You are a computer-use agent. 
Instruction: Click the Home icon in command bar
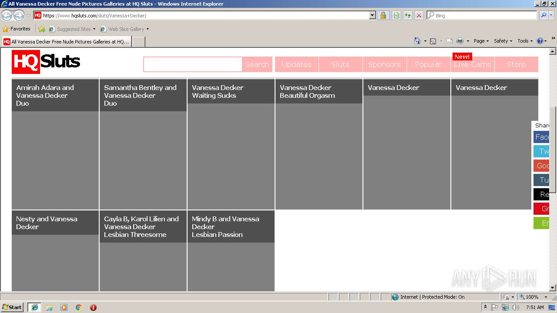pos(417,41)
